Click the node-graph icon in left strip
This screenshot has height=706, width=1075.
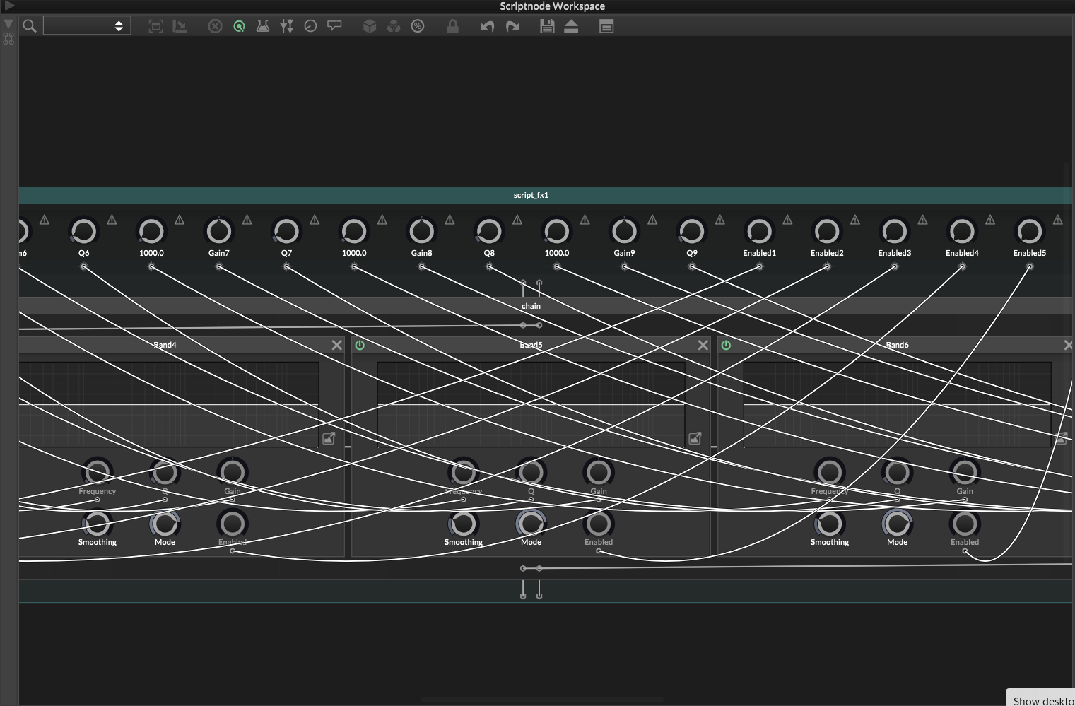coord(8,38)
